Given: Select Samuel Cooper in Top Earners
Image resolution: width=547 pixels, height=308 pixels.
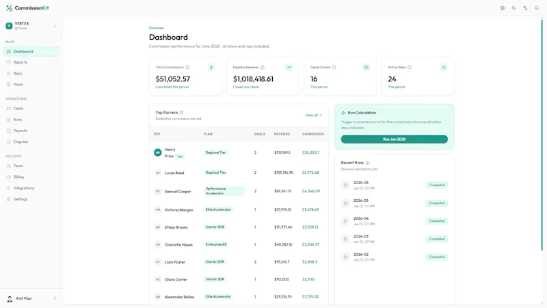Looking at the screenshot, I should click(178, 192).
